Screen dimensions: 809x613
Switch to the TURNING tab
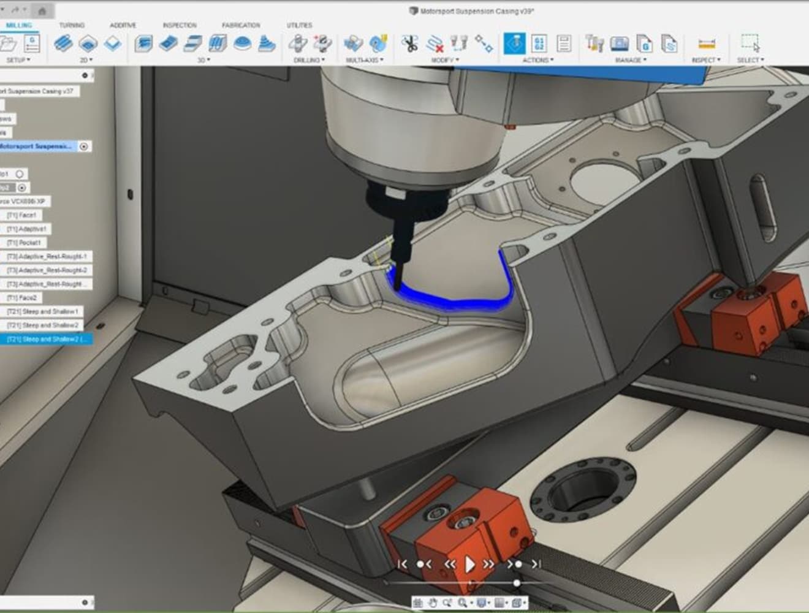(x=72, y=25)
